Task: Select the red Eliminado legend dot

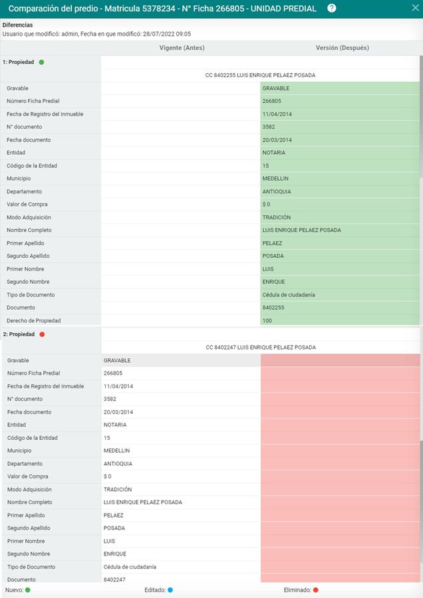Action: pos(316,590)
